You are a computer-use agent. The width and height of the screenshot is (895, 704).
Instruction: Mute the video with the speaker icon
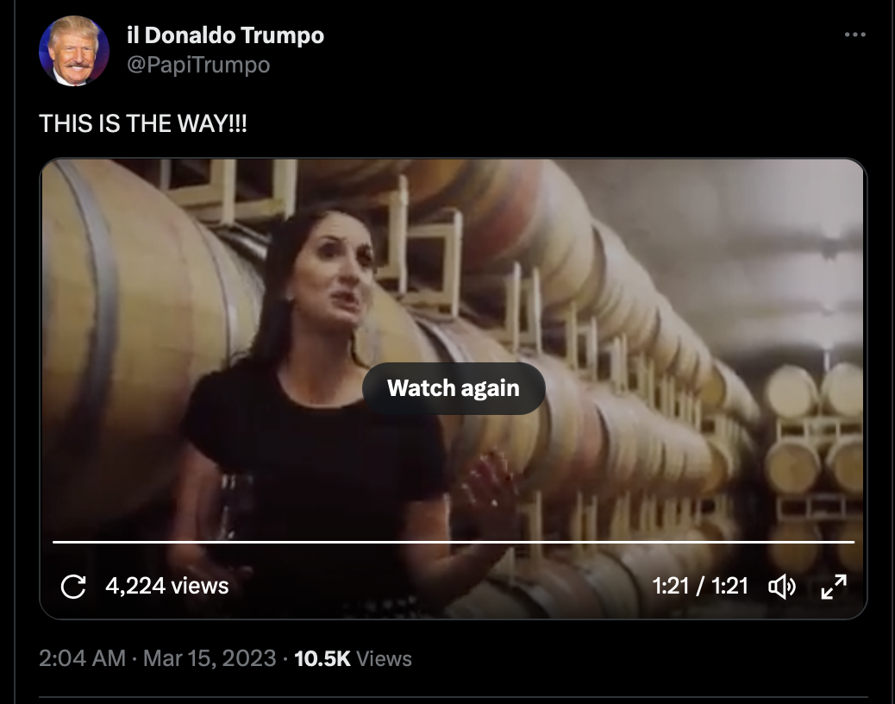[x=782, y=587]
